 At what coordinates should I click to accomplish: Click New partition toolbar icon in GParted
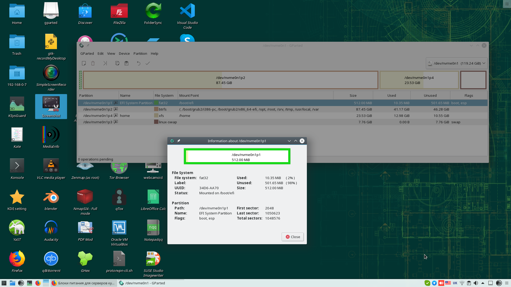pos(84,63)
